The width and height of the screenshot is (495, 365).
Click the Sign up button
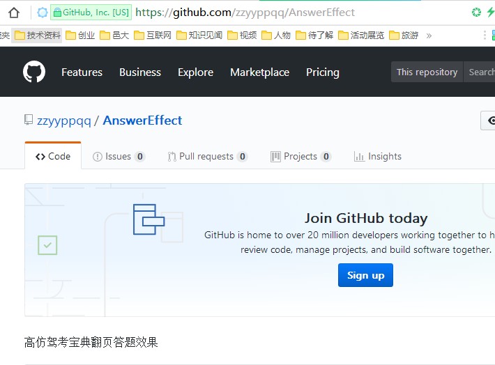click(365, 275)
